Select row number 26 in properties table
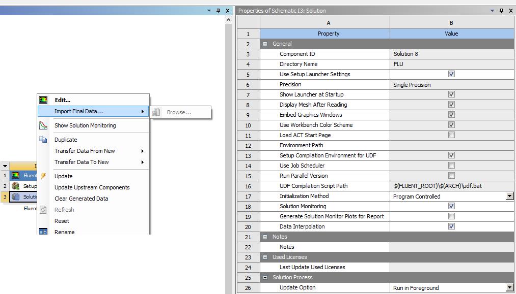Screen dimensions: 516x294 (248, 288)
